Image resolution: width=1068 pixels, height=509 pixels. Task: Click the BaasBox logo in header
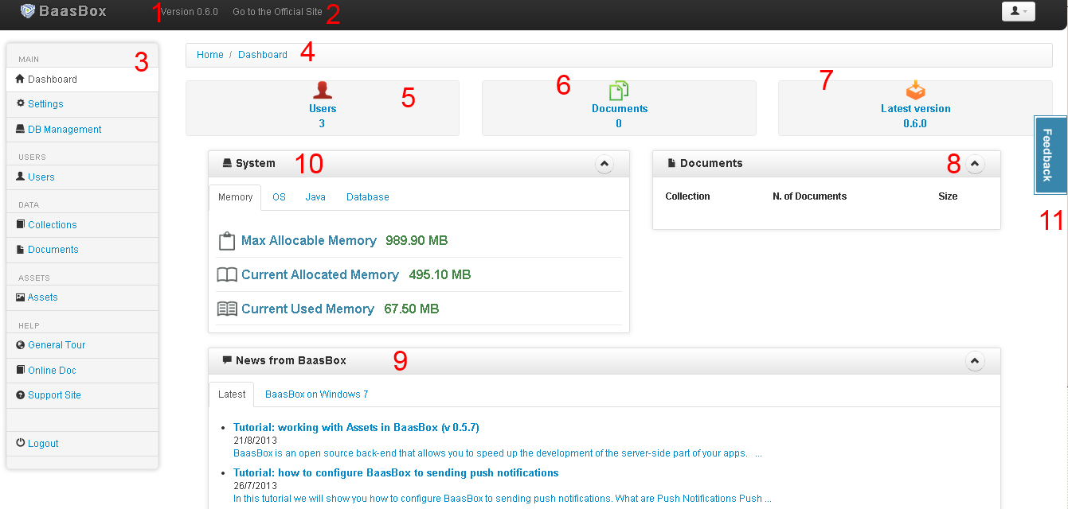tap(63, 11)
